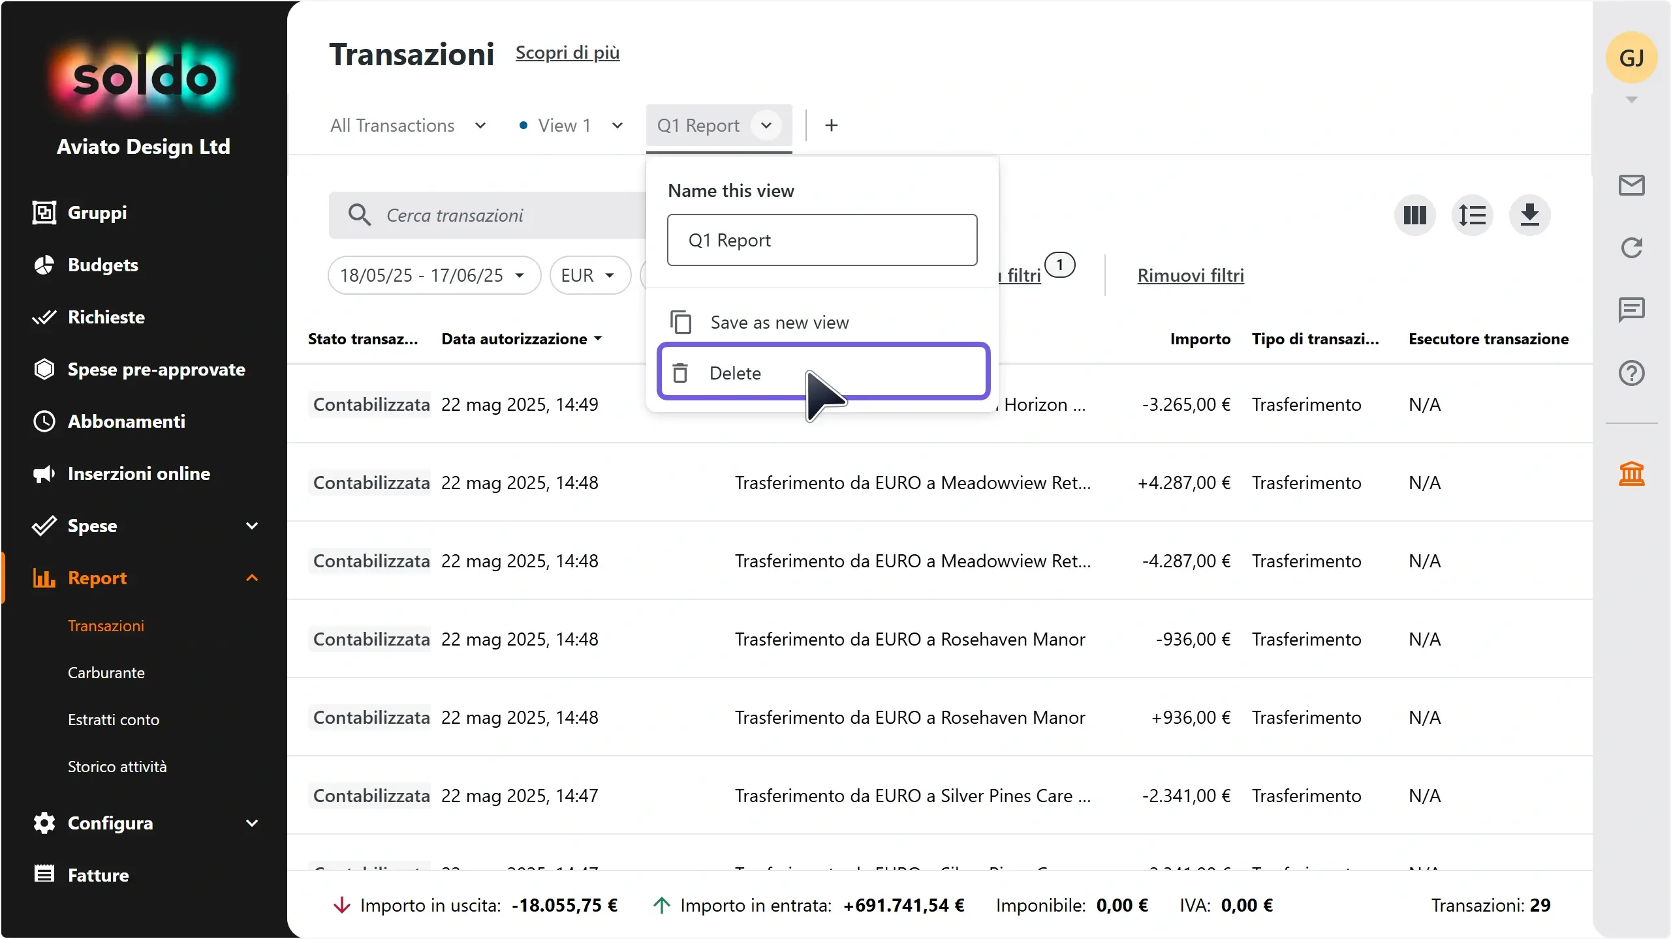The height and width of the screenshot is (939, 1671).
Task: Open Inserzioni online
Action: tap(121, 473)
